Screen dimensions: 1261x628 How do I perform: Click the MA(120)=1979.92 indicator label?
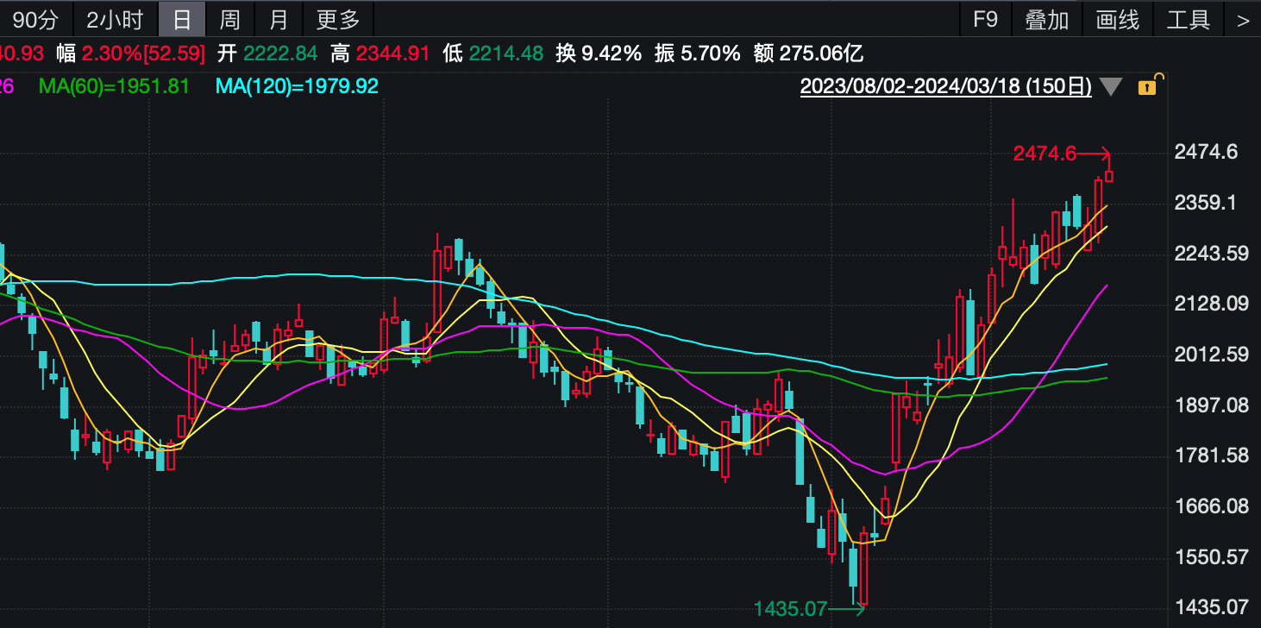pyautogui.click(x=297, y=86)
